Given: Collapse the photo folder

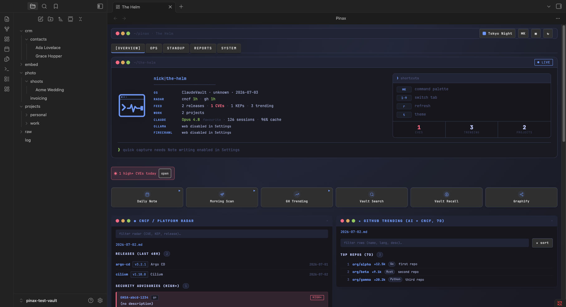Looking at the screenshot, I should [21, 73].
